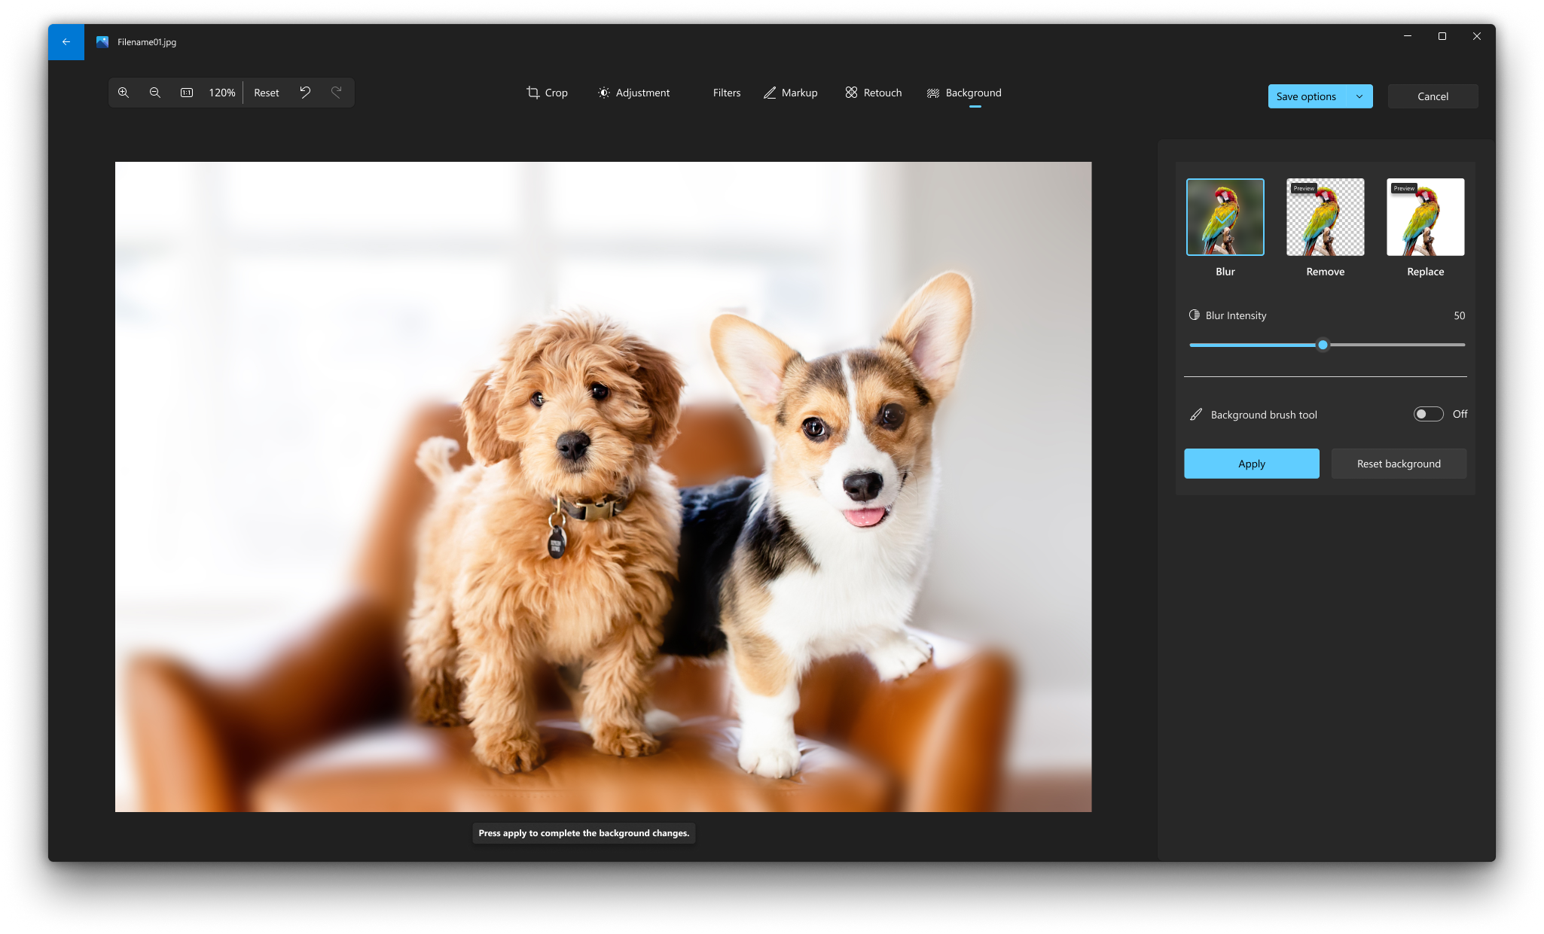Screen dimensions: 1544x934
Task: Select the Background tool
Action: [964, 93]
